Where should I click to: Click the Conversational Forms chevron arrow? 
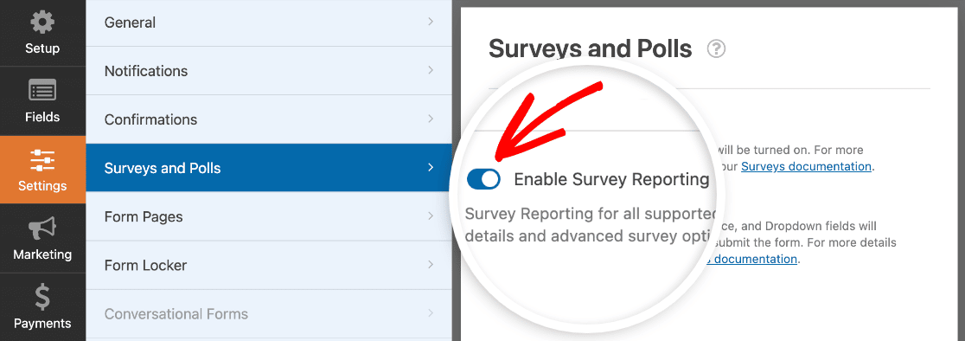coord(431,313)
